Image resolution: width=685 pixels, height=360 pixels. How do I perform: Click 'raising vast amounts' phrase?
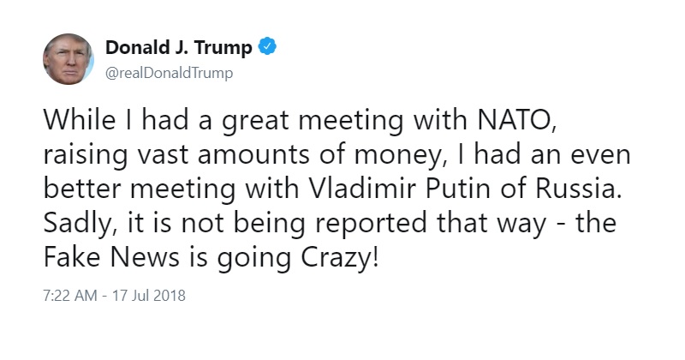pyautogui.click(x=177, y=155)
